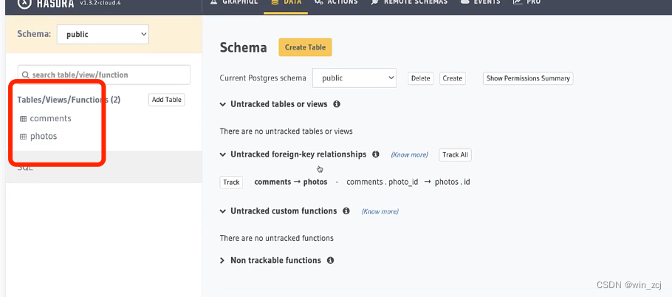Click the Hasura logo icon
672x297 pixels.
click(x=24, y=3)
